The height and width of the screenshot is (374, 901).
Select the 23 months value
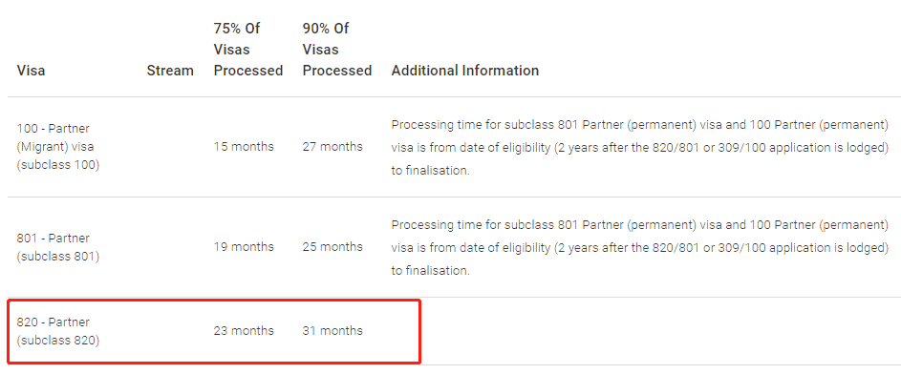point(244,331)
